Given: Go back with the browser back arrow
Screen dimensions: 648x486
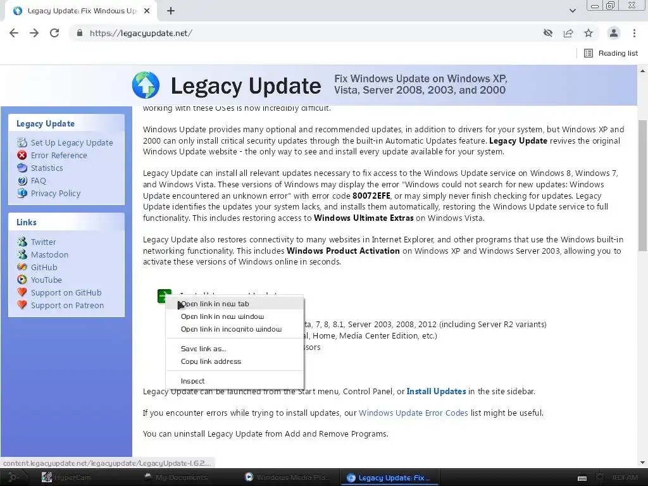Looking at the screenshot, I should pos(14,33).
